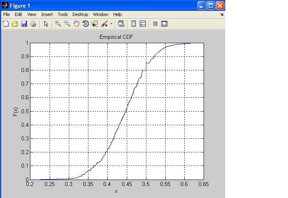
Task: Enable the Rotate 3D tool
Action: (86, 24)
